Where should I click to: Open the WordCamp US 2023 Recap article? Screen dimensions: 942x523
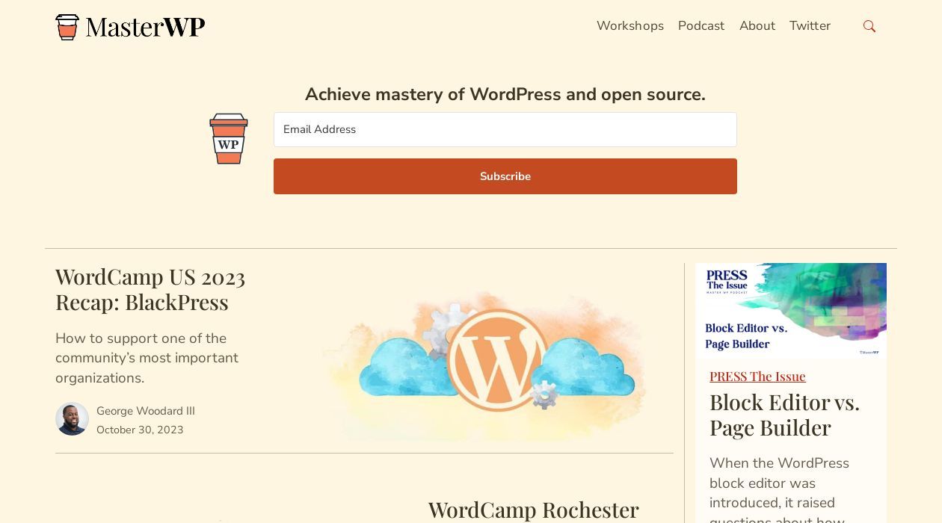click(150, 289)
